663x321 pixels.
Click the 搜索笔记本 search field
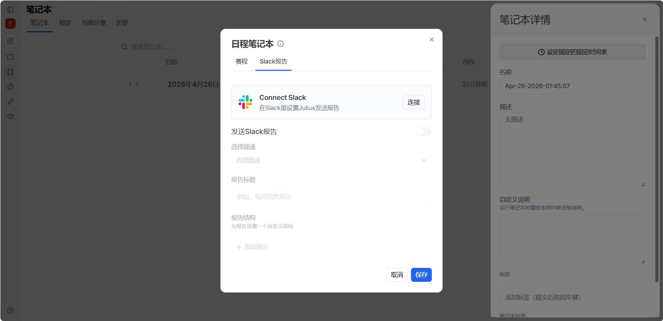pos(169,47)
